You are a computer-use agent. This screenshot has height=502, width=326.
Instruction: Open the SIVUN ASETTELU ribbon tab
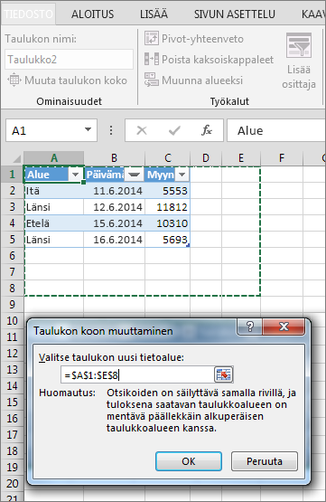[235, 14]
